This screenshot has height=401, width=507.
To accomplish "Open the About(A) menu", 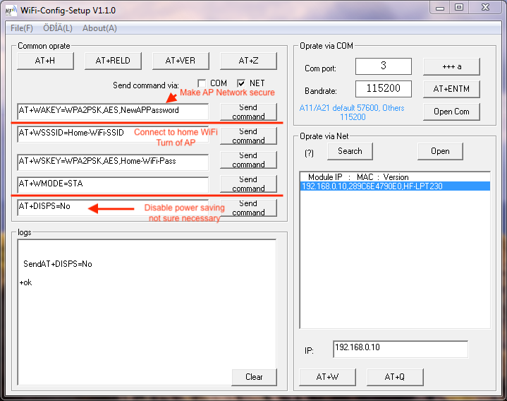I will click(99, 28).
